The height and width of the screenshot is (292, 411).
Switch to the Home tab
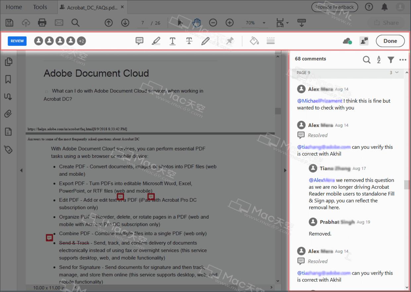point(14,7)
